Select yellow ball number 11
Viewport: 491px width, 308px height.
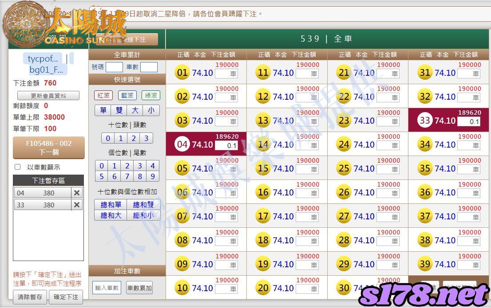[263, 73]
